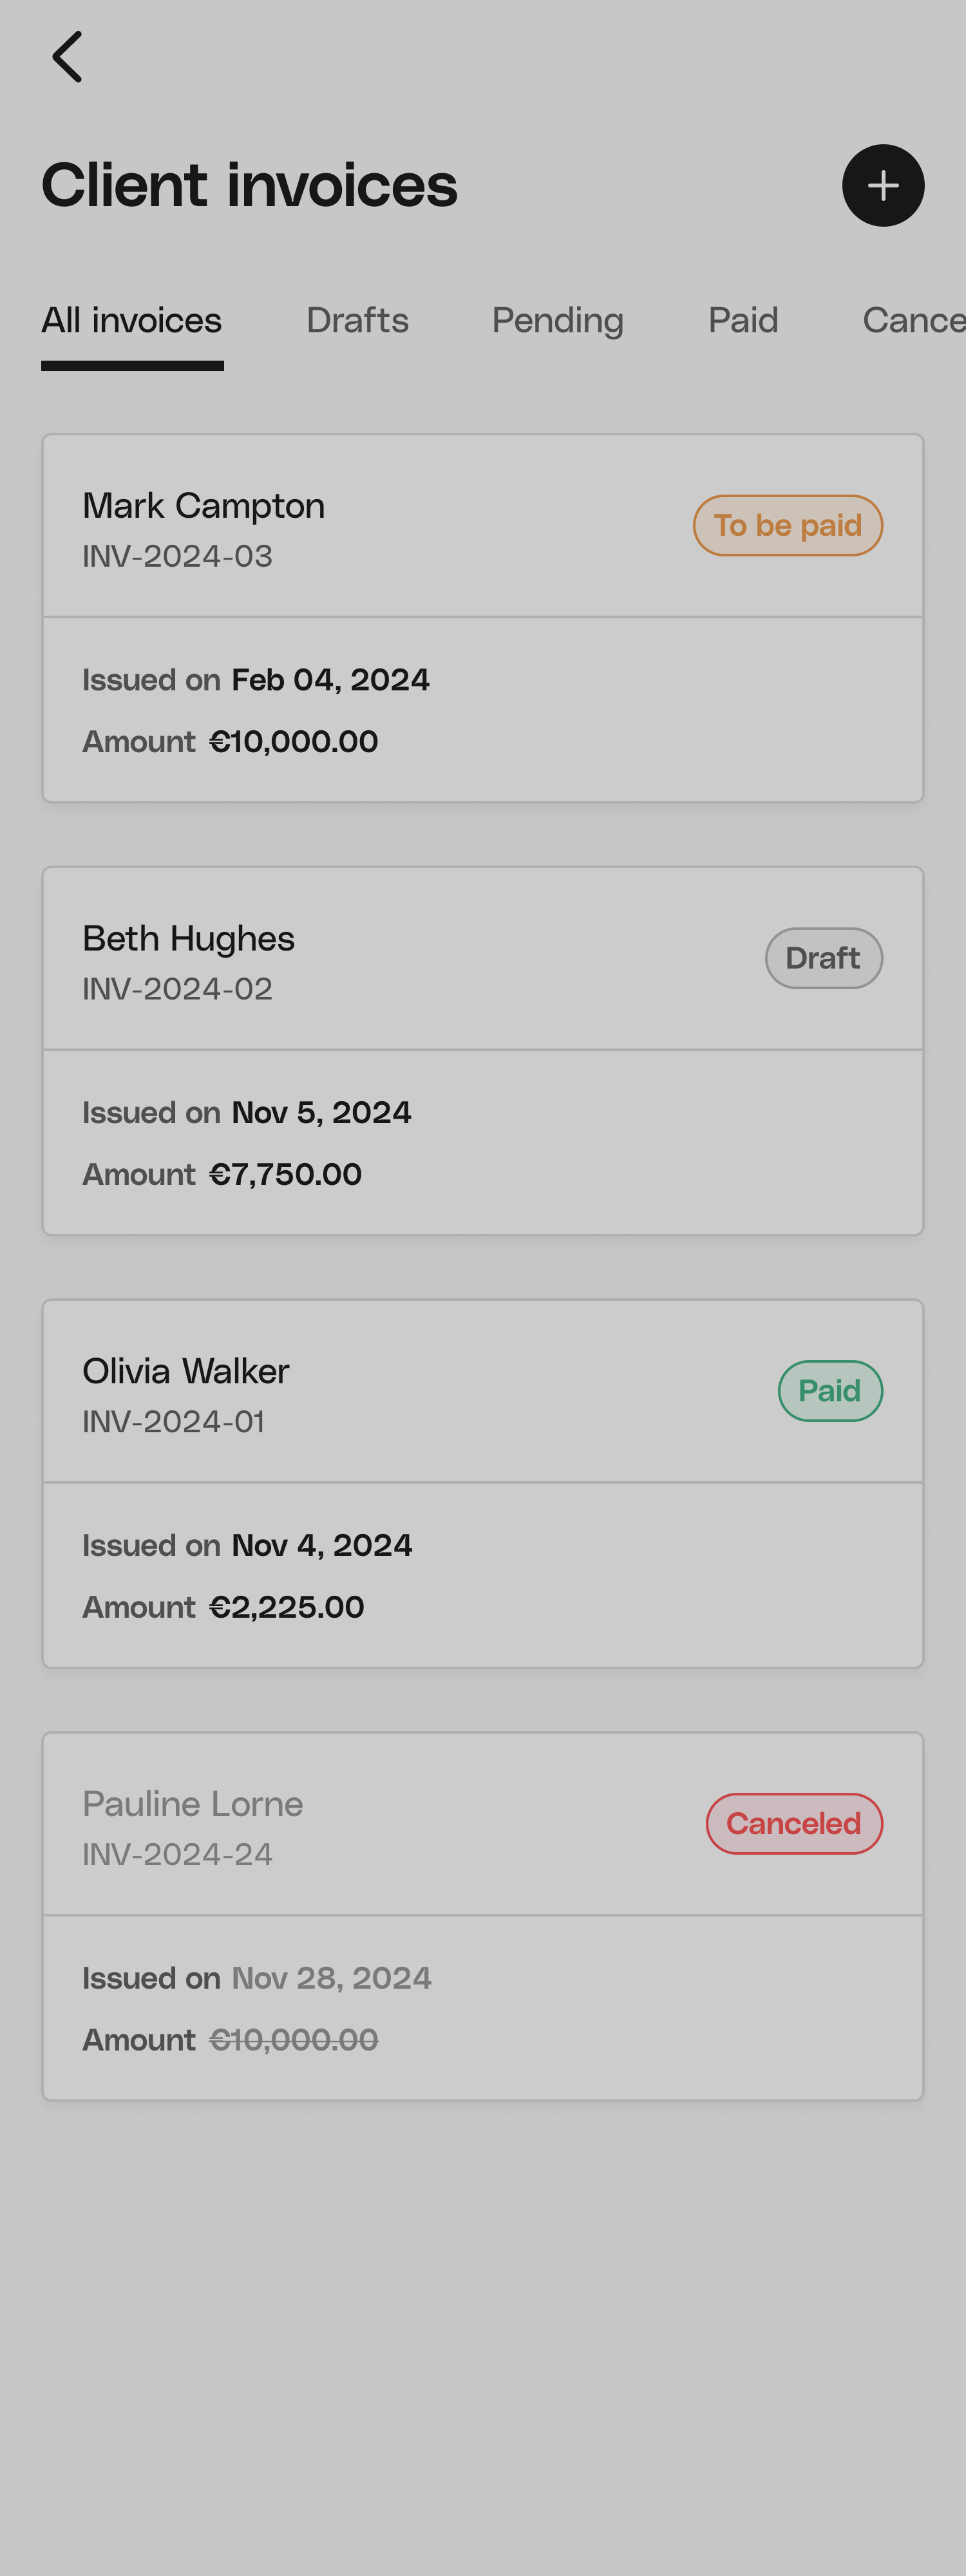Select the All invoices tab
The width and height of the screenshot is (966, 2576).
pos(132,321)
